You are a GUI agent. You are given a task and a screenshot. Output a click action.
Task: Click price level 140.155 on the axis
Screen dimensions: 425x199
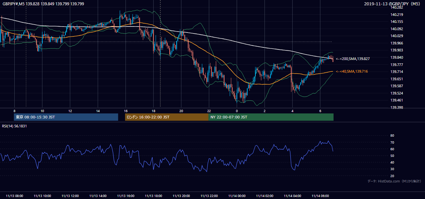396,22
